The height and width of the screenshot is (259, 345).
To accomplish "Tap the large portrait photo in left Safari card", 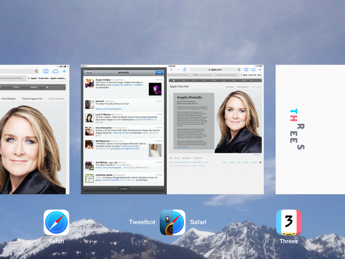I will (x=33, y=150).
